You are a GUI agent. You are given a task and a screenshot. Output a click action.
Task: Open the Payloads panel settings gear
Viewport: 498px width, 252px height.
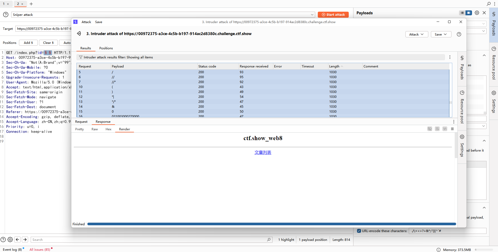pos(477,13)
